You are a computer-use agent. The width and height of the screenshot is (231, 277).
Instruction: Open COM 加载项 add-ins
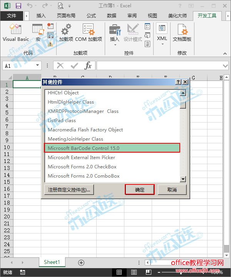click(89, 33)
